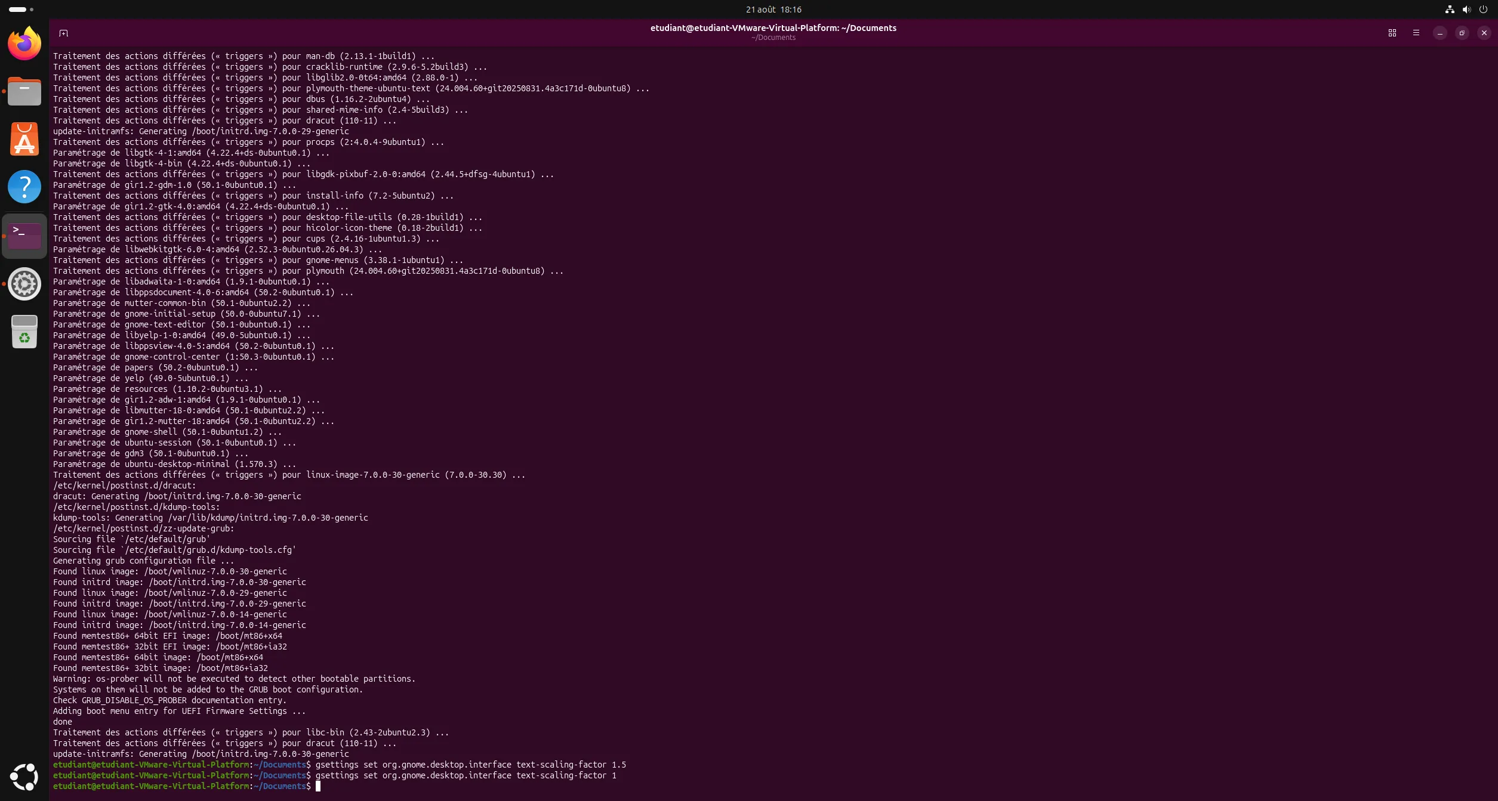Open the Trash in the dock
1498x801 pixels.
pyautogui.click(x=24, y=332)
